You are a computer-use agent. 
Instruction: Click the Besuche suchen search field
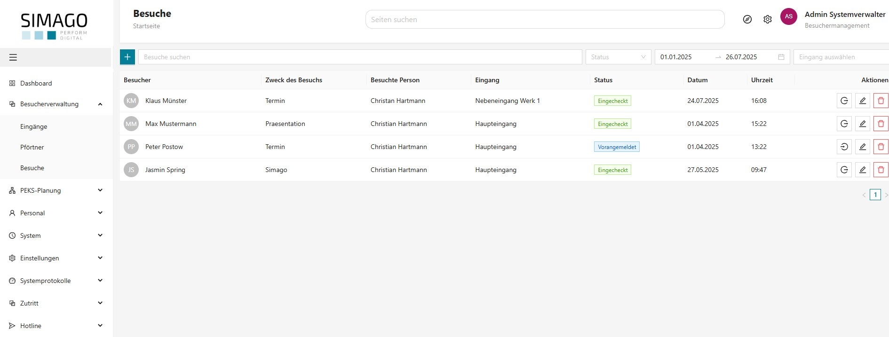360,57
